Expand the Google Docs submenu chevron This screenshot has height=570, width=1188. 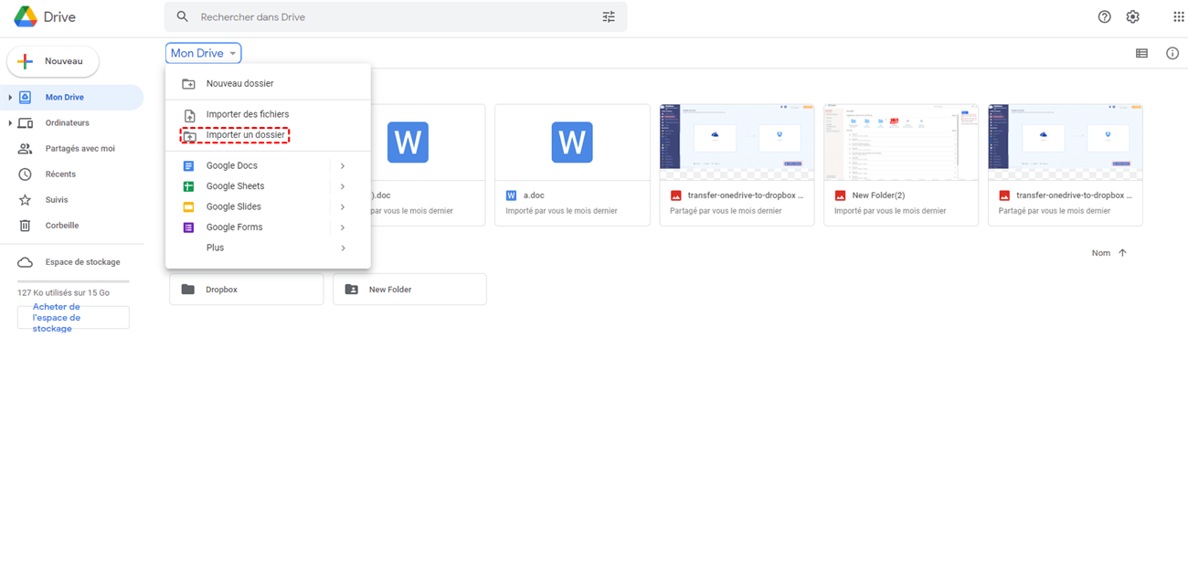pos(343,165)
